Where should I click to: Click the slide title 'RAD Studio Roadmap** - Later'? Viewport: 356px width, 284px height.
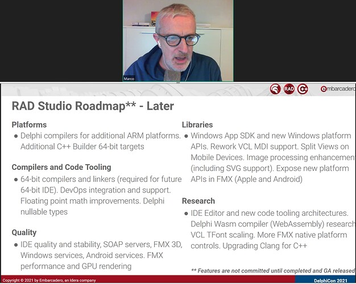(93, 106)
